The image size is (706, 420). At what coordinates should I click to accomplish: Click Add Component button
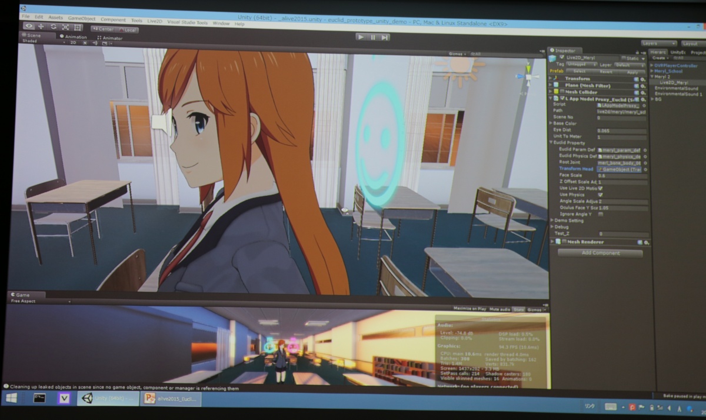point(600,254)
